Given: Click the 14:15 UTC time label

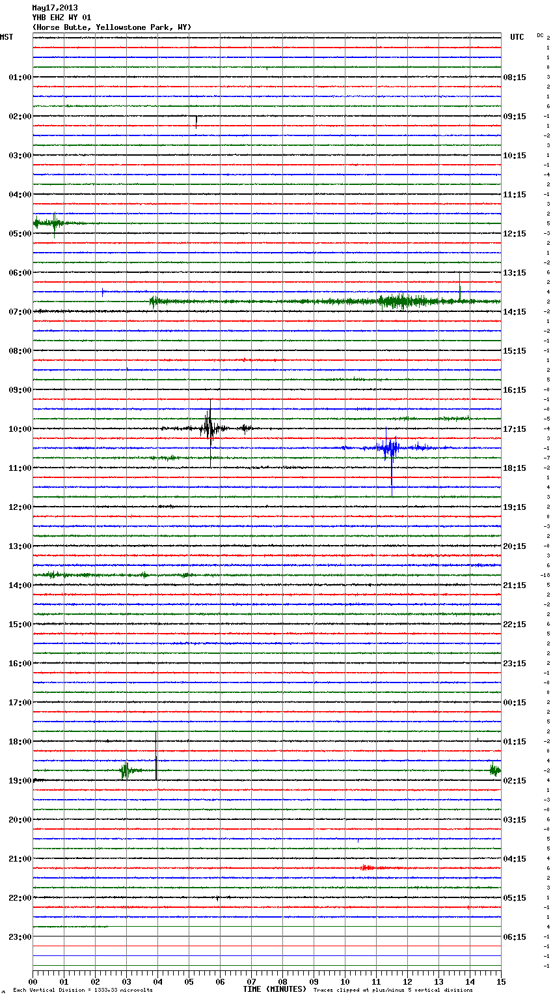Looking at the screenshot, I should 515,312.
